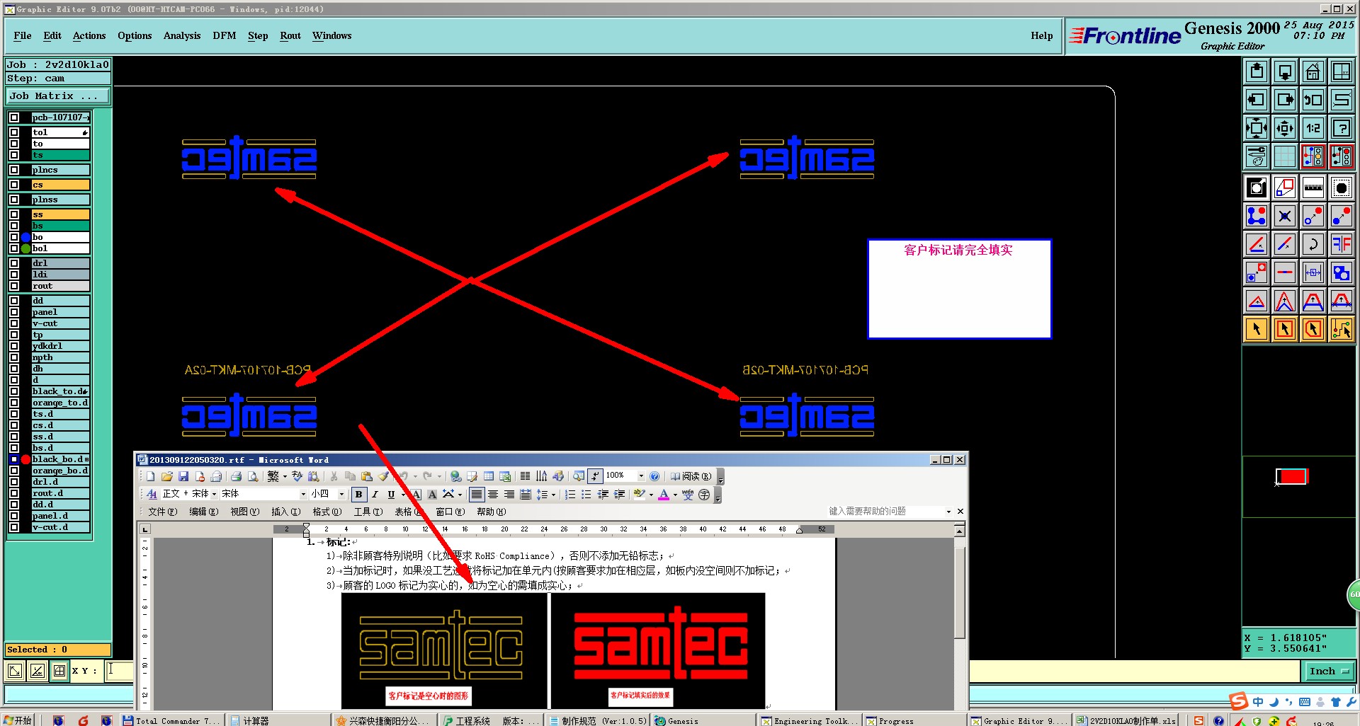Select the rotate arc arrow tool
Screen dimensions: 1360x726
pyautogui.click(x=1313, y=244)
